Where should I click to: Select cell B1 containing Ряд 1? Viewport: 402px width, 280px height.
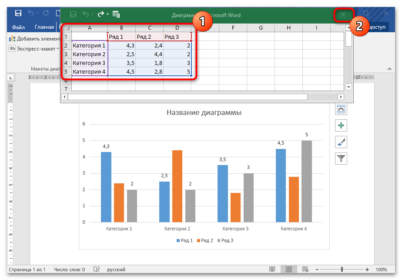(121, 37)
